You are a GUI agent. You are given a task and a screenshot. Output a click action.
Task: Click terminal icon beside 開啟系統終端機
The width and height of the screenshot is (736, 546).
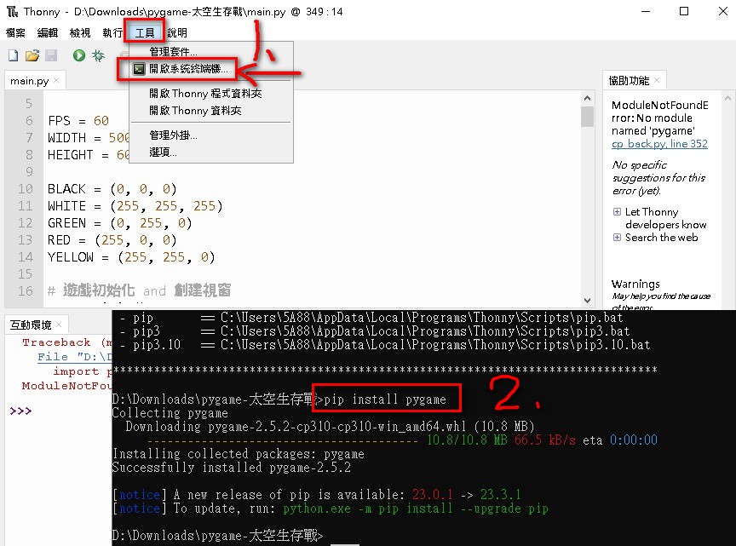pos(139,69)
